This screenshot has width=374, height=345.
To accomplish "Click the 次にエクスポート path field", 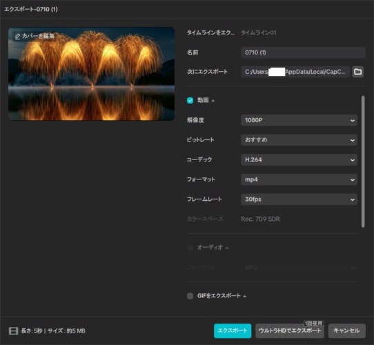I will pos(295,72).
